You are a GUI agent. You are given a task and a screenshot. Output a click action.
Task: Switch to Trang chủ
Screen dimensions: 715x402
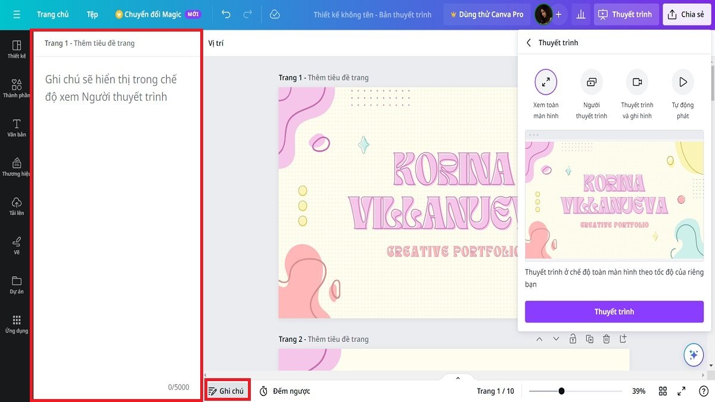(x=53, y=14)
